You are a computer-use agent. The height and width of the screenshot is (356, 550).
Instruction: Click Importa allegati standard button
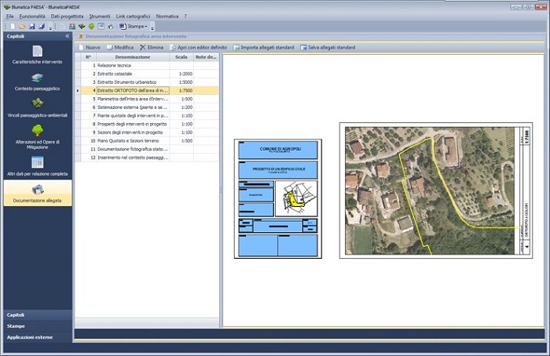pyautogui.click(x=264, y=47)
